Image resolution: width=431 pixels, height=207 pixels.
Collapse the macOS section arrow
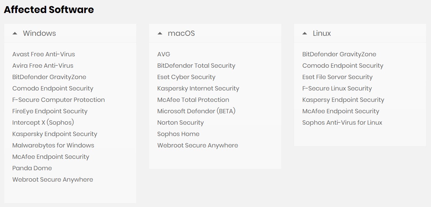click(160, 33)
